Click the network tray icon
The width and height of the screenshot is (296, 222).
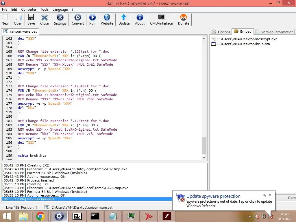[264, 217]
